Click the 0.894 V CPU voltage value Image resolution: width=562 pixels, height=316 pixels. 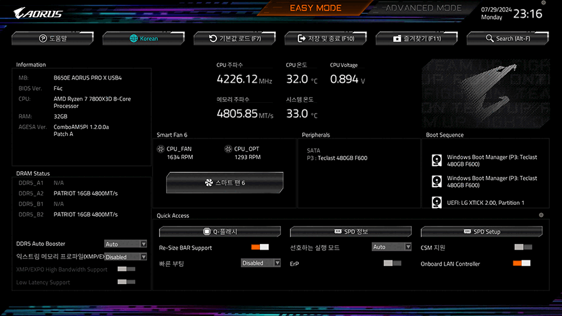(x=347, y=79)
